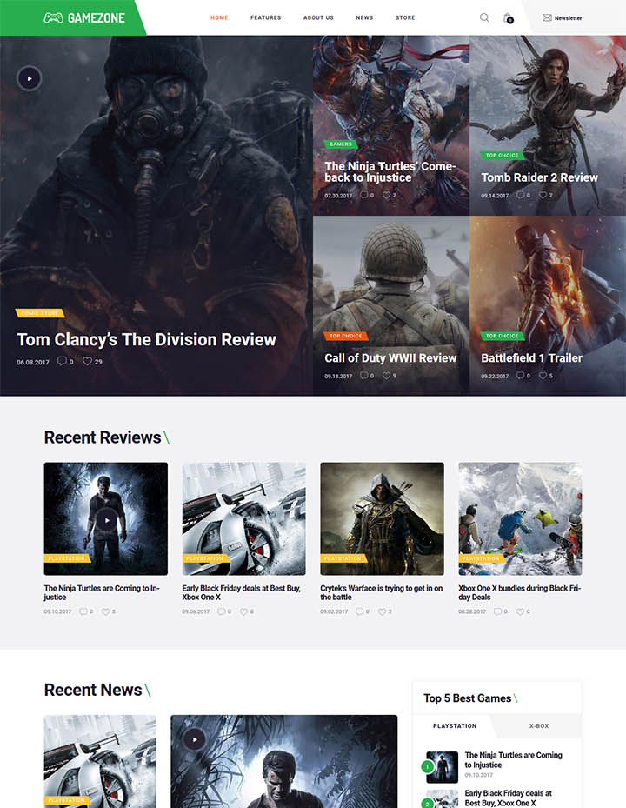
Task: Open the News menu
Action: click(x=364, y=17)
